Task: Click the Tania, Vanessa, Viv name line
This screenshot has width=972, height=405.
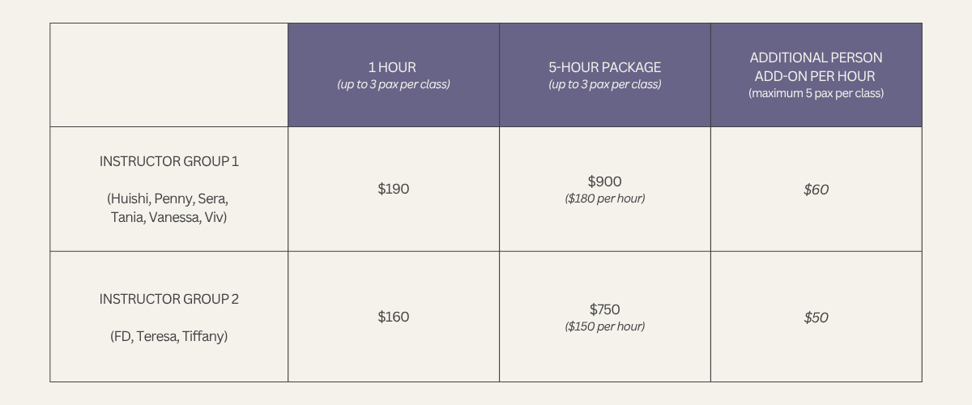Action: 169,217
